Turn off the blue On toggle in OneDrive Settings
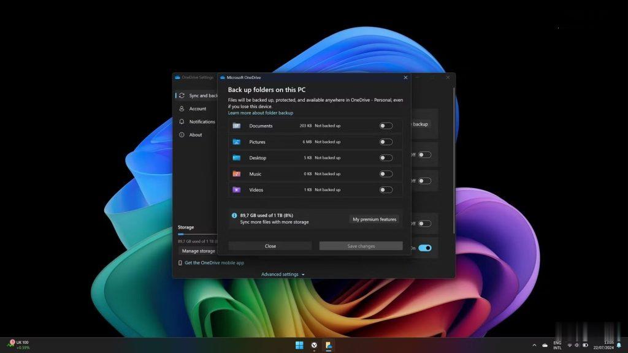The height and width of the screenshot is (353, 628). coord(425,248)
